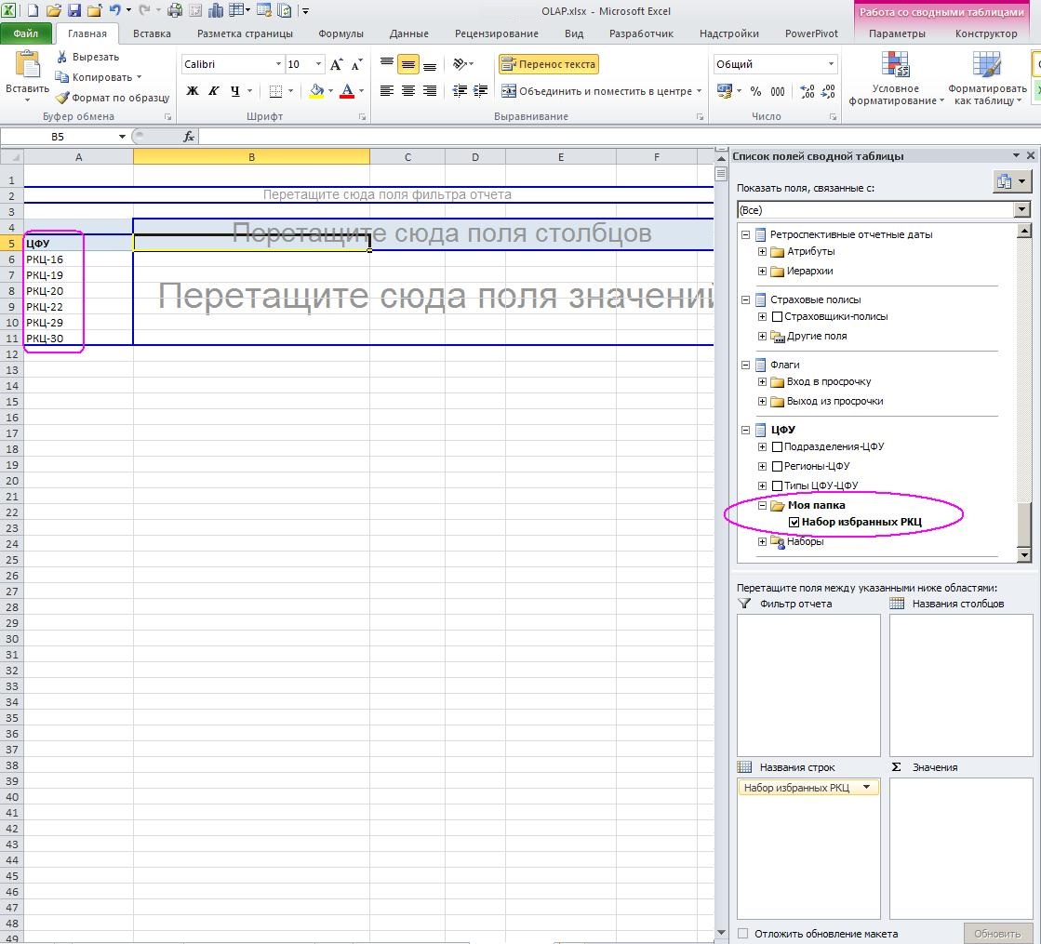Open the font size dropdown

tap(319, 64)
